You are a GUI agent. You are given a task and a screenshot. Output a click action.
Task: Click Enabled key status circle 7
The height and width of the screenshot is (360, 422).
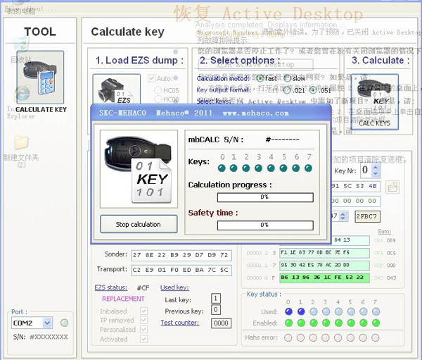376,323
